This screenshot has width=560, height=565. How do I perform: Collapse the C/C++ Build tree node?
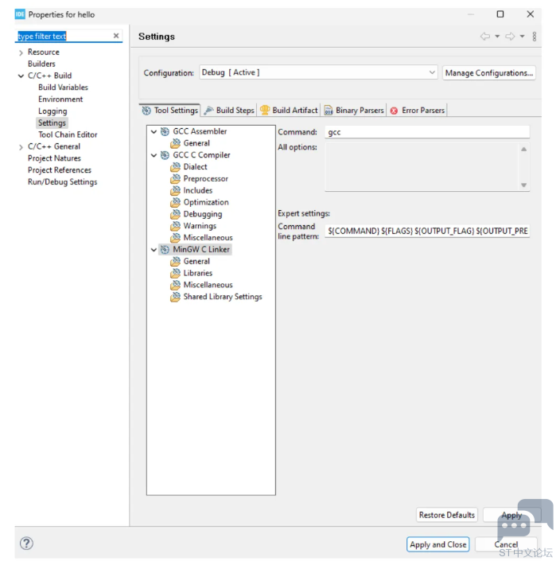tap(21, 76)
